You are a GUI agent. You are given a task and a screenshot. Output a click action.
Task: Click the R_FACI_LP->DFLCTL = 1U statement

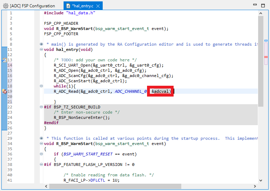(92, 180)
